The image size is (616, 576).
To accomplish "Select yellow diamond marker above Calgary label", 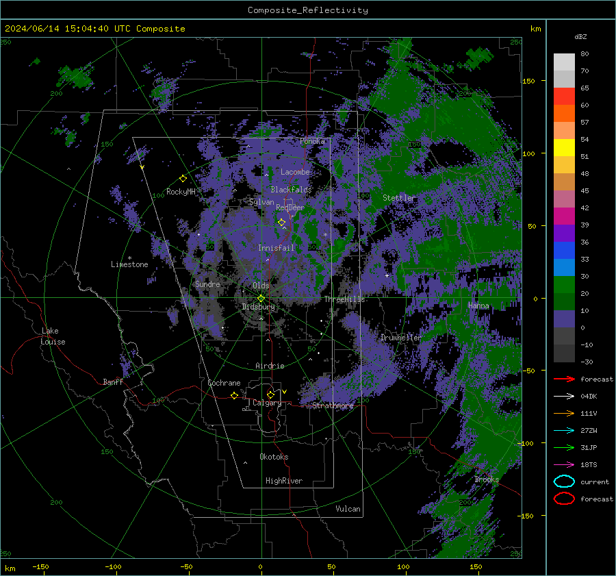I will coord(270,395).
